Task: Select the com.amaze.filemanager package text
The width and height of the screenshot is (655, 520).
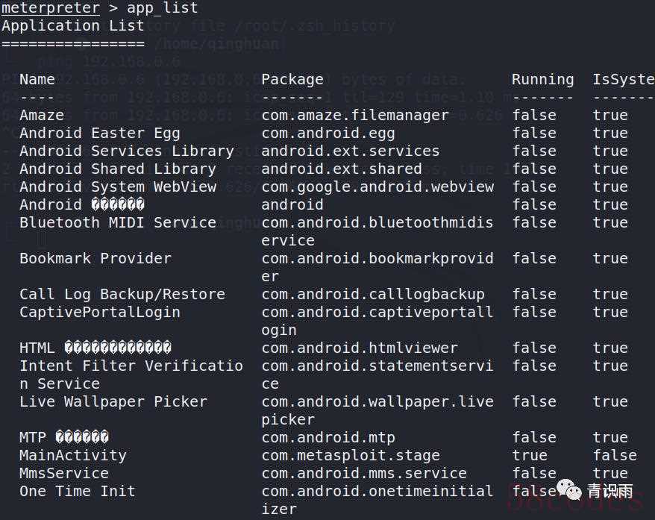Action: click(355, 116)
